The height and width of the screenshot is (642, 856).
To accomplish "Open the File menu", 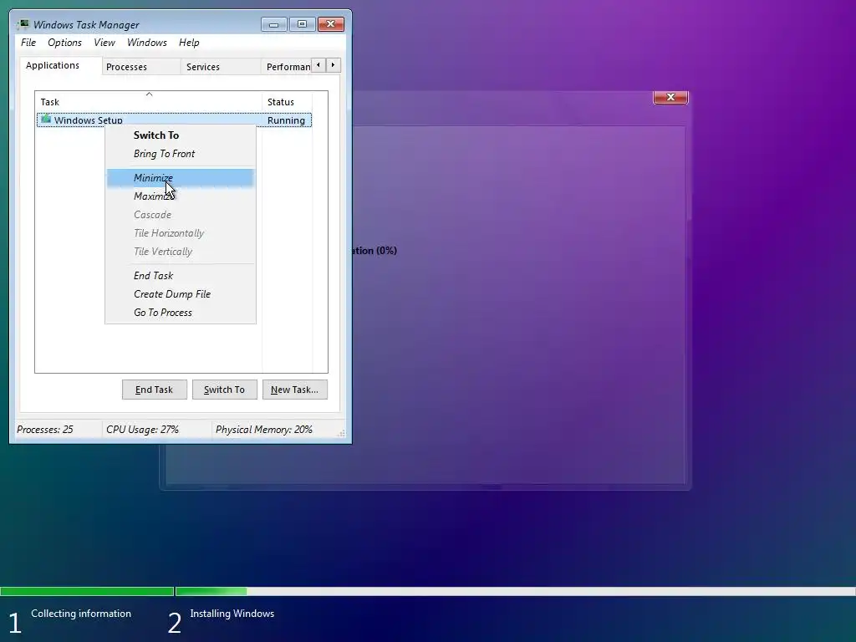I will (28, 43).
